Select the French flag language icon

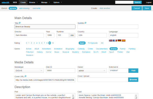(115, 40)
